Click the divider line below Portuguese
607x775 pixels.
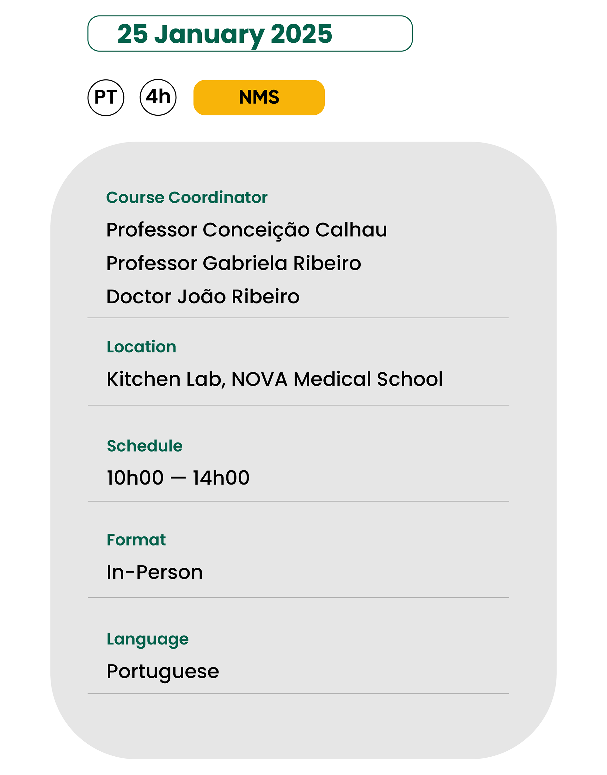(298, 693)
